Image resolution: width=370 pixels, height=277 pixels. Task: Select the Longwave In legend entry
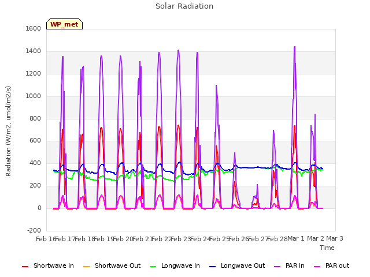coord(175,265)
